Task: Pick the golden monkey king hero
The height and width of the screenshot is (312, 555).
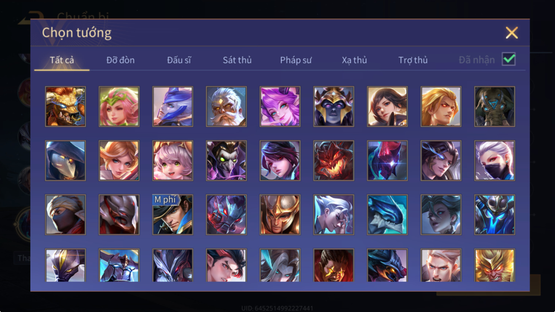Action: point(494,265)
